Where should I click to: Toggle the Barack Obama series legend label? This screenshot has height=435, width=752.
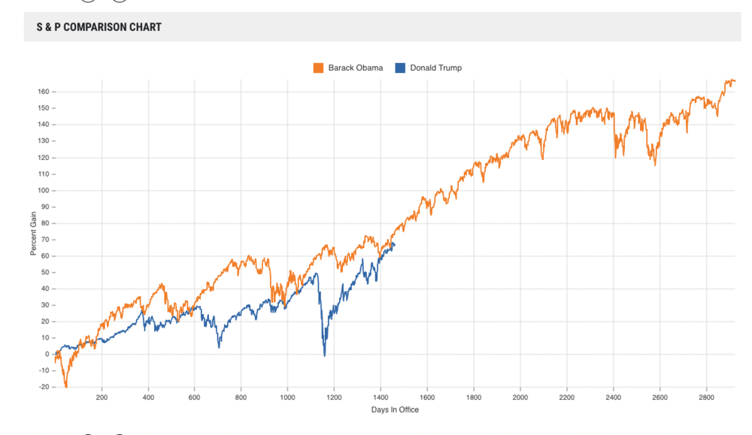pos(355,68)
